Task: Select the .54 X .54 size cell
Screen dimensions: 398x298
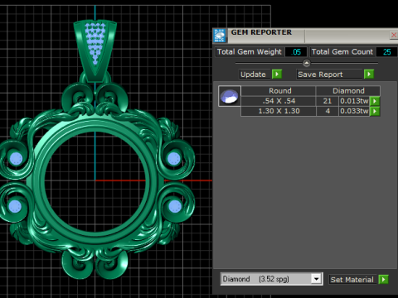Action: [279, 101]
